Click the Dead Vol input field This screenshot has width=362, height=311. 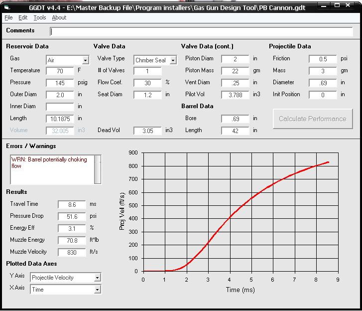pos(147,131)
